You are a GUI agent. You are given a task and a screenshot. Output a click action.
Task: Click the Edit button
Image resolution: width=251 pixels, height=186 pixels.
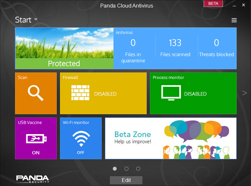tap(126, 180)
